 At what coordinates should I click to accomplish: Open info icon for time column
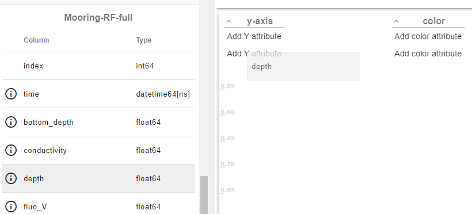tap(11, 94)
